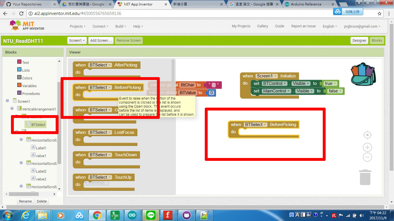Go to My Projects

pos(241,26)
